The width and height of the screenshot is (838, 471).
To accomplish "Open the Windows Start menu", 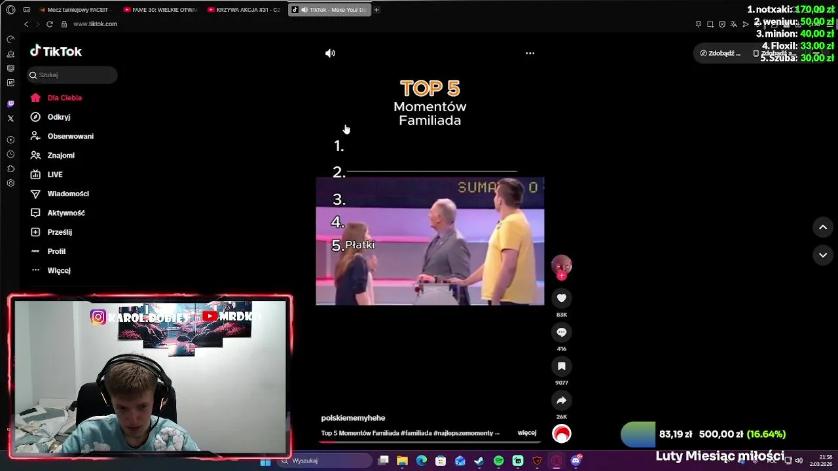I will [265, 461].
